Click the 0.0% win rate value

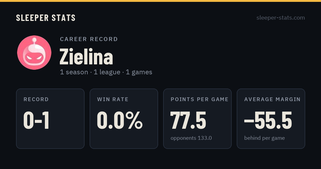pyautogui.click(x=120, y=120)
